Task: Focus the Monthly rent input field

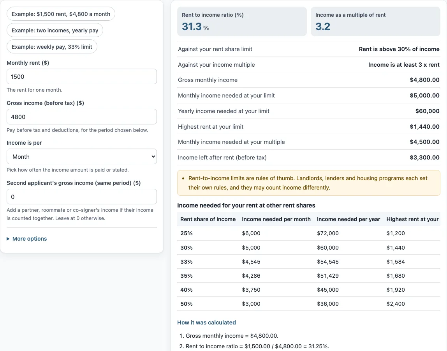Action: (x=81, y=76)
